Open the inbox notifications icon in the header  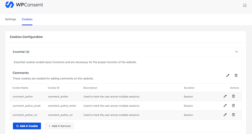pos(245,6)
